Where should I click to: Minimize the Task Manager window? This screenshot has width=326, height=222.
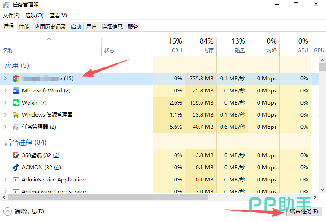277,5
